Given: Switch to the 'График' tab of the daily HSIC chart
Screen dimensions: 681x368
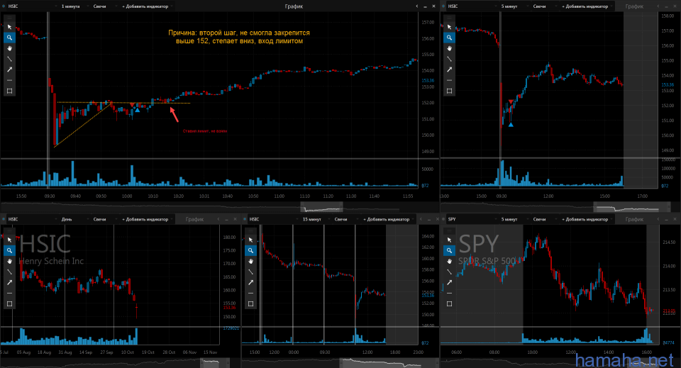Looking at the screenshot, I should click(194, 219).
